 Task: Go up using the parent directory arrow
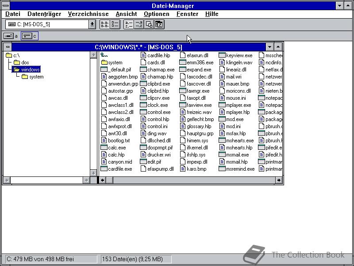tap(104, 55)
